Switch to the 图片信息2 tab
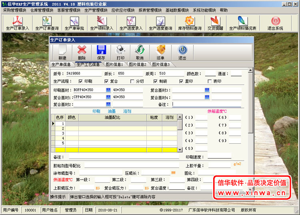Image resolution: width=300 pixels, height=215 pixels. click(138, 64)
